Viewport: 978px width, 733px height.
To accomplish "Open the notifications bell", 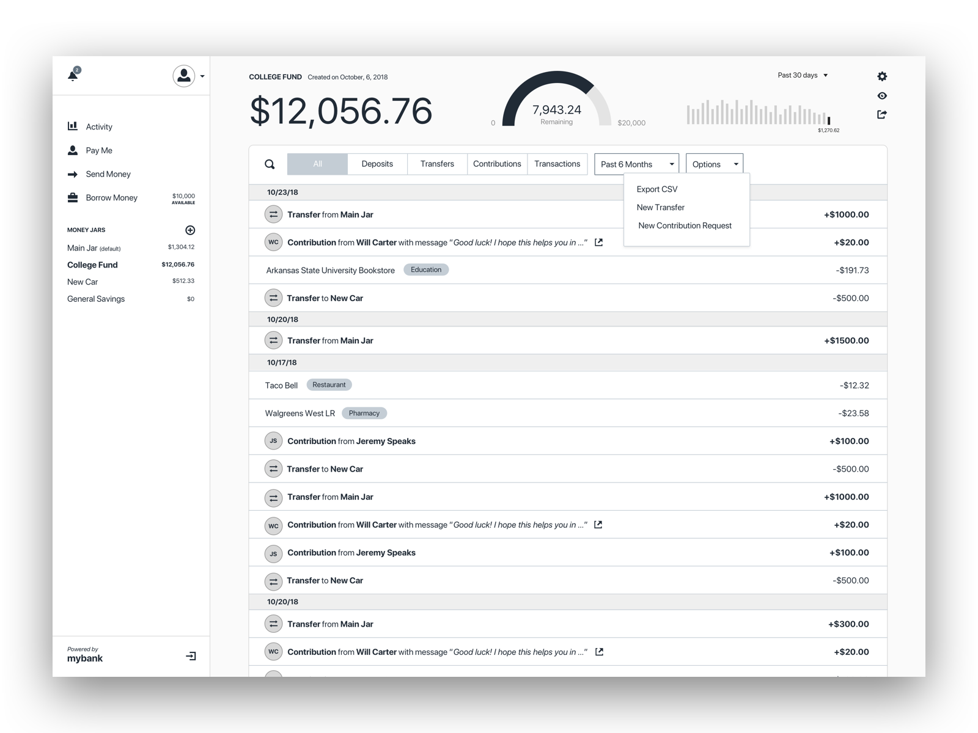I will point(73,74).
